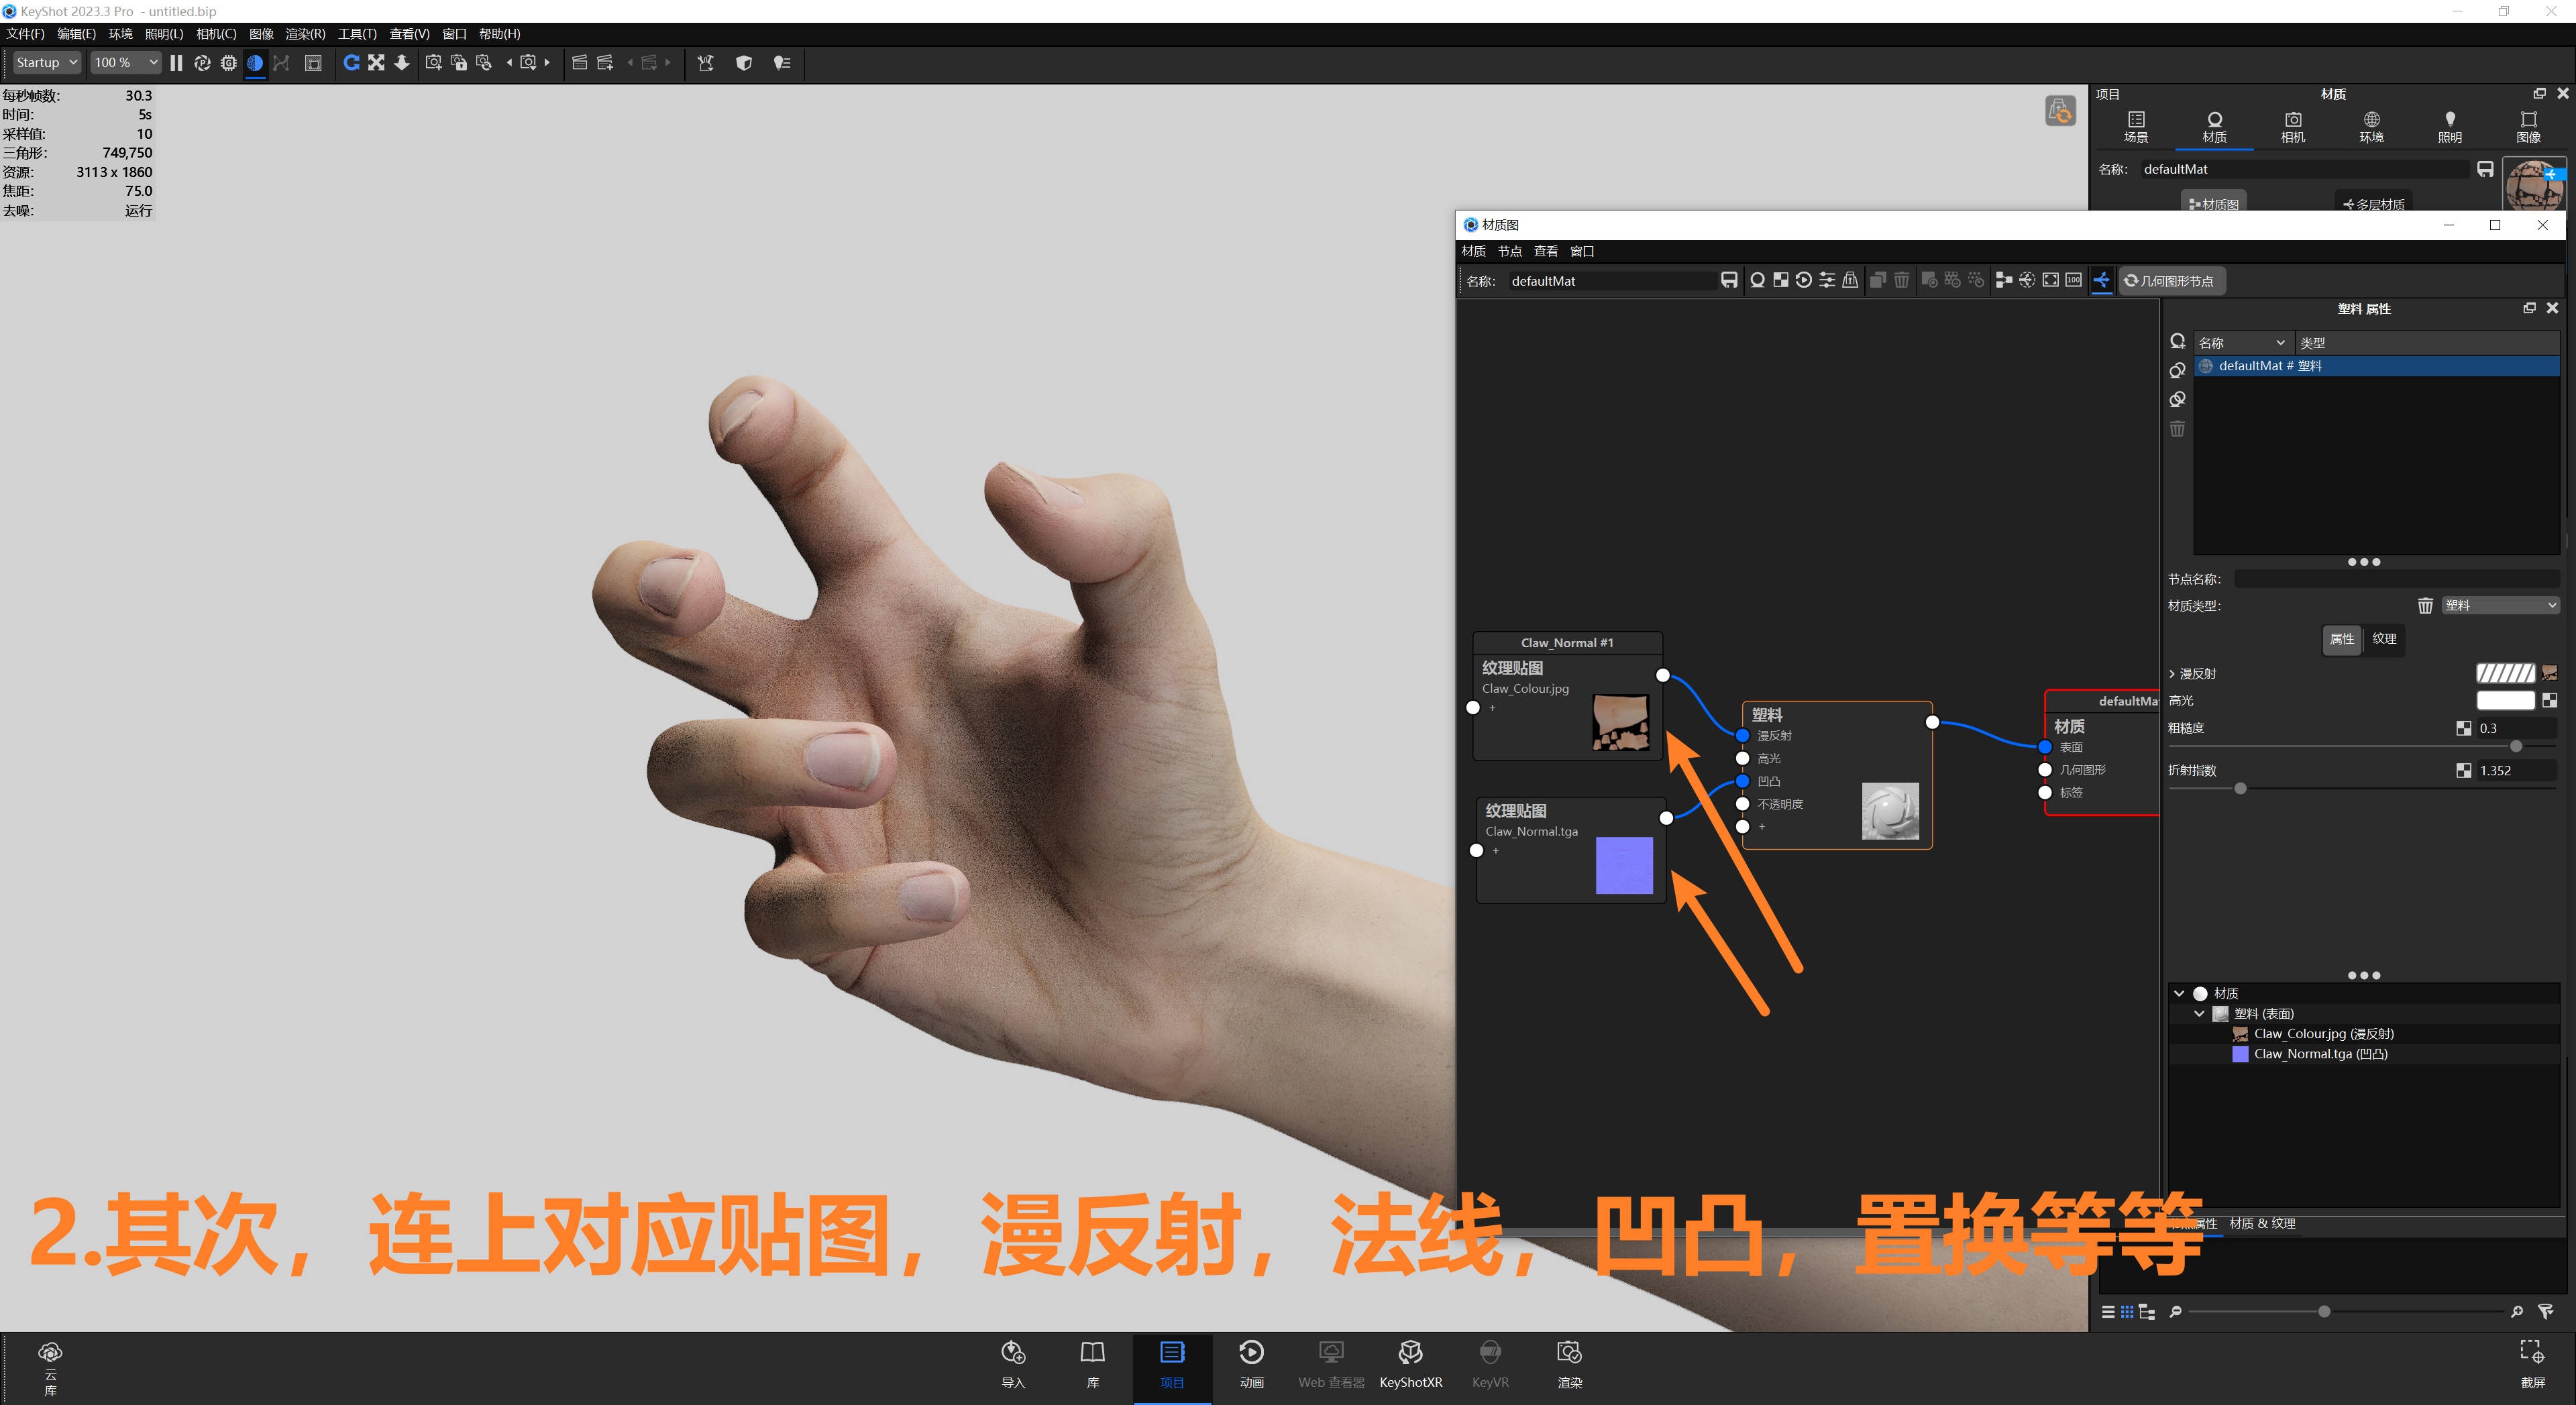The width and height of the screenshot is (2576, 1405).
Task: Click the pause rendering icon in the toolbar
Action: tap(176, 63)
